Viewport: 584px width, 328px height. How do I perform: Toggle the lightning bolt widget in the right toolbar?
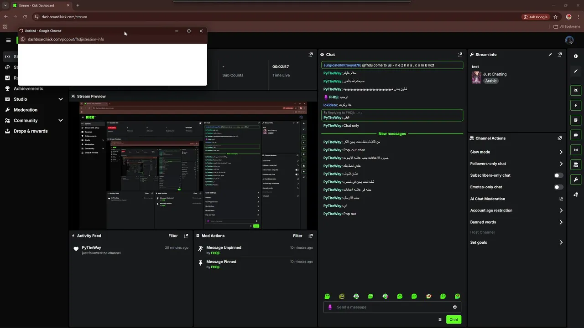(576, 105)
